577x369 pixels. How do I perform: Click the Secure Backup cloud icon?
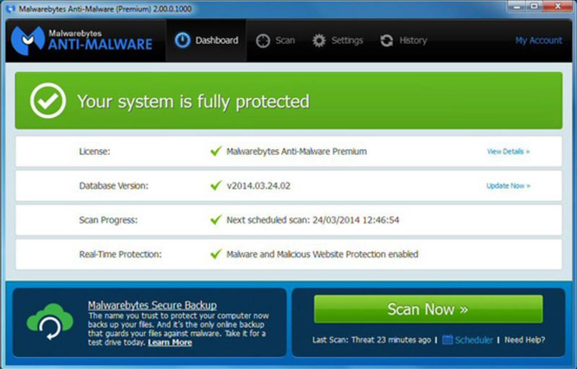point(49,322)
